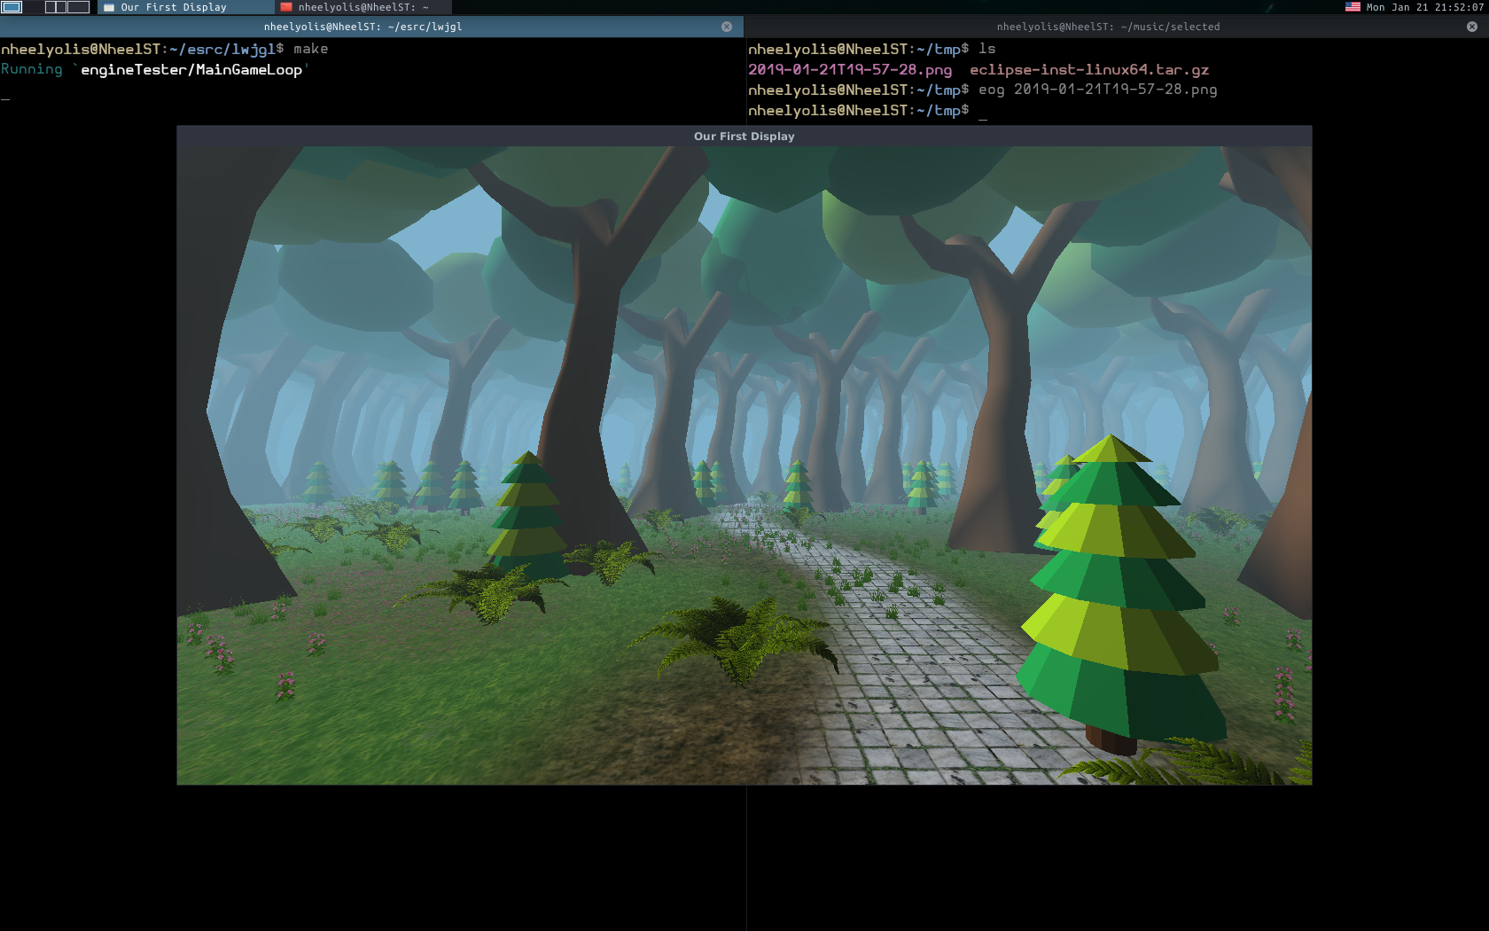Click the eclipse-inst-linux64.tar.gz filename

point(1088,69)
